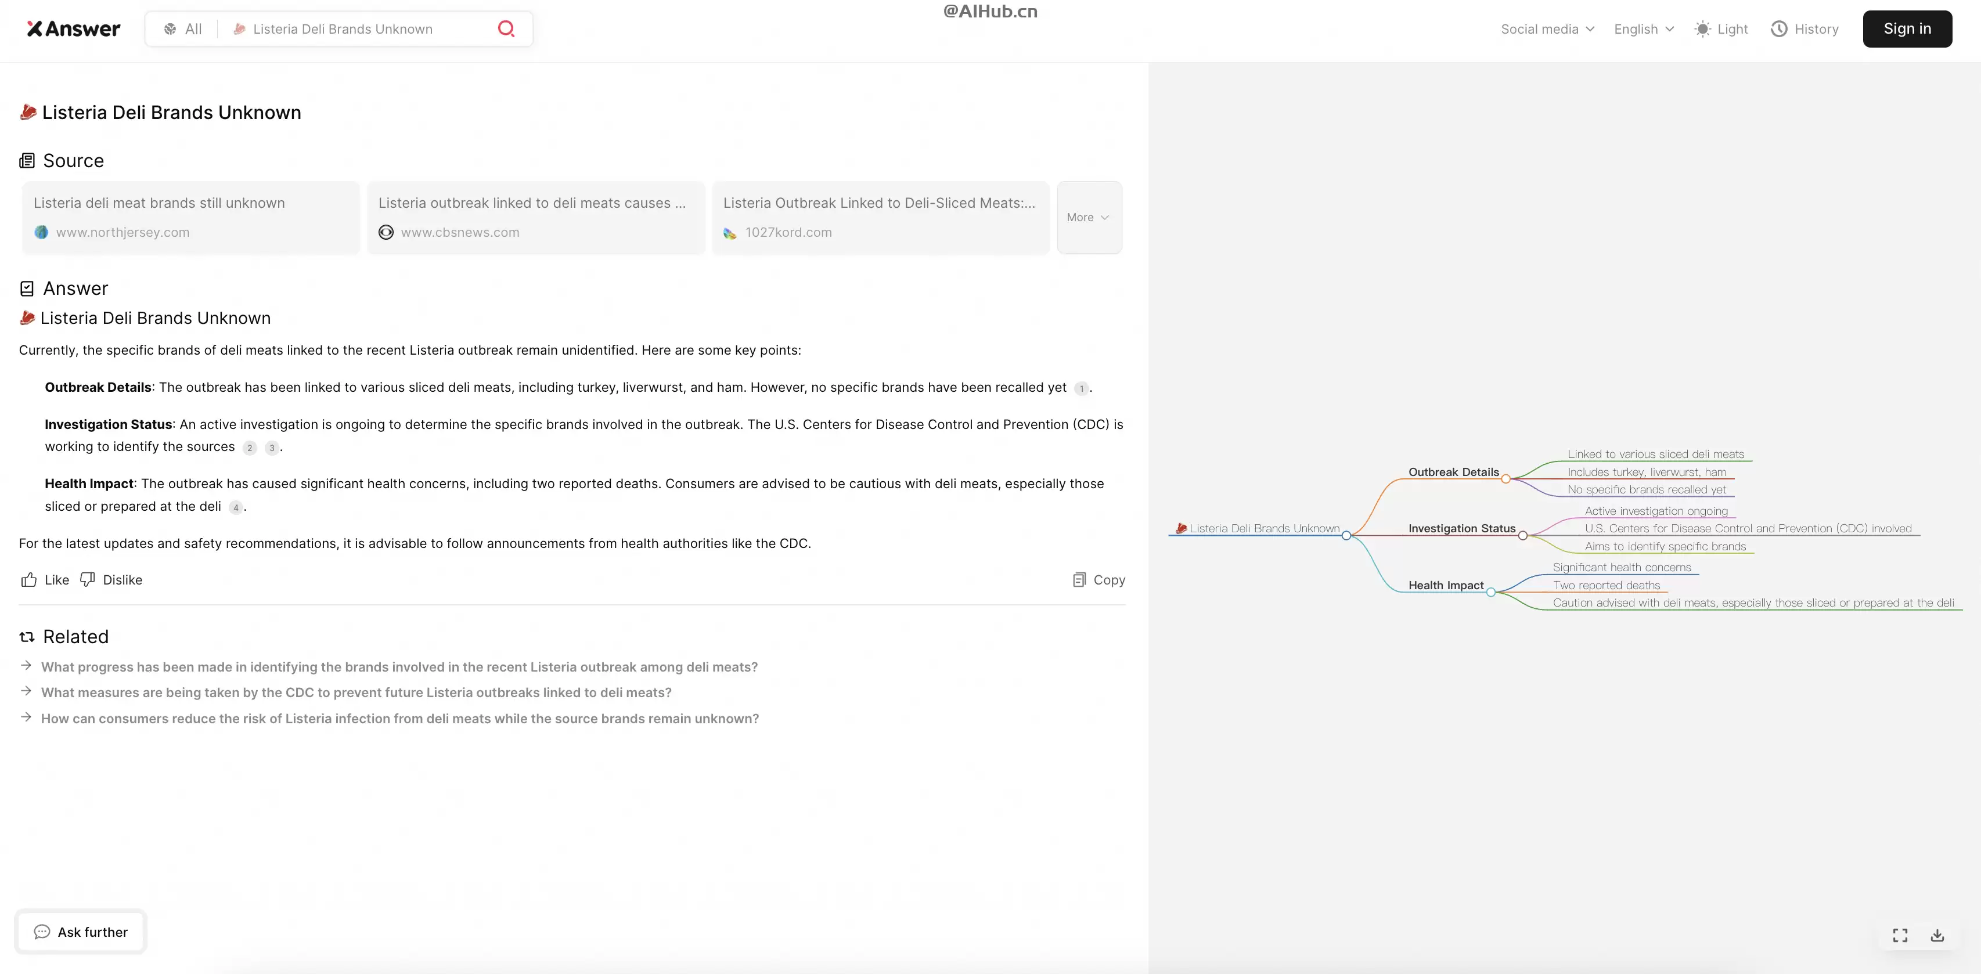Open the northjersey.com source card
1981x974 pixels.
[x=190, y=218]
